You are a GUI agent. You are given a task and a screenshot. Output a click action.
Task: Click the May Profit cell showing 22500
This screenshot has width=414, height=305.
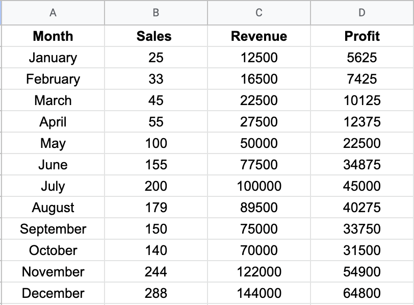point(362,143)
